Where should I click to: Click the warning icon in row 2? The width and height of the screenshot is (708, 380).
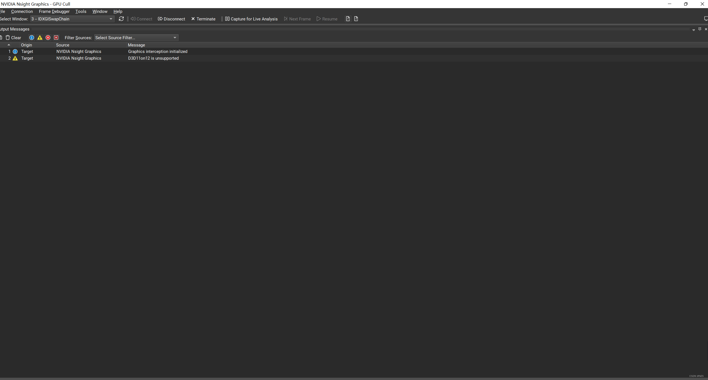15,58
